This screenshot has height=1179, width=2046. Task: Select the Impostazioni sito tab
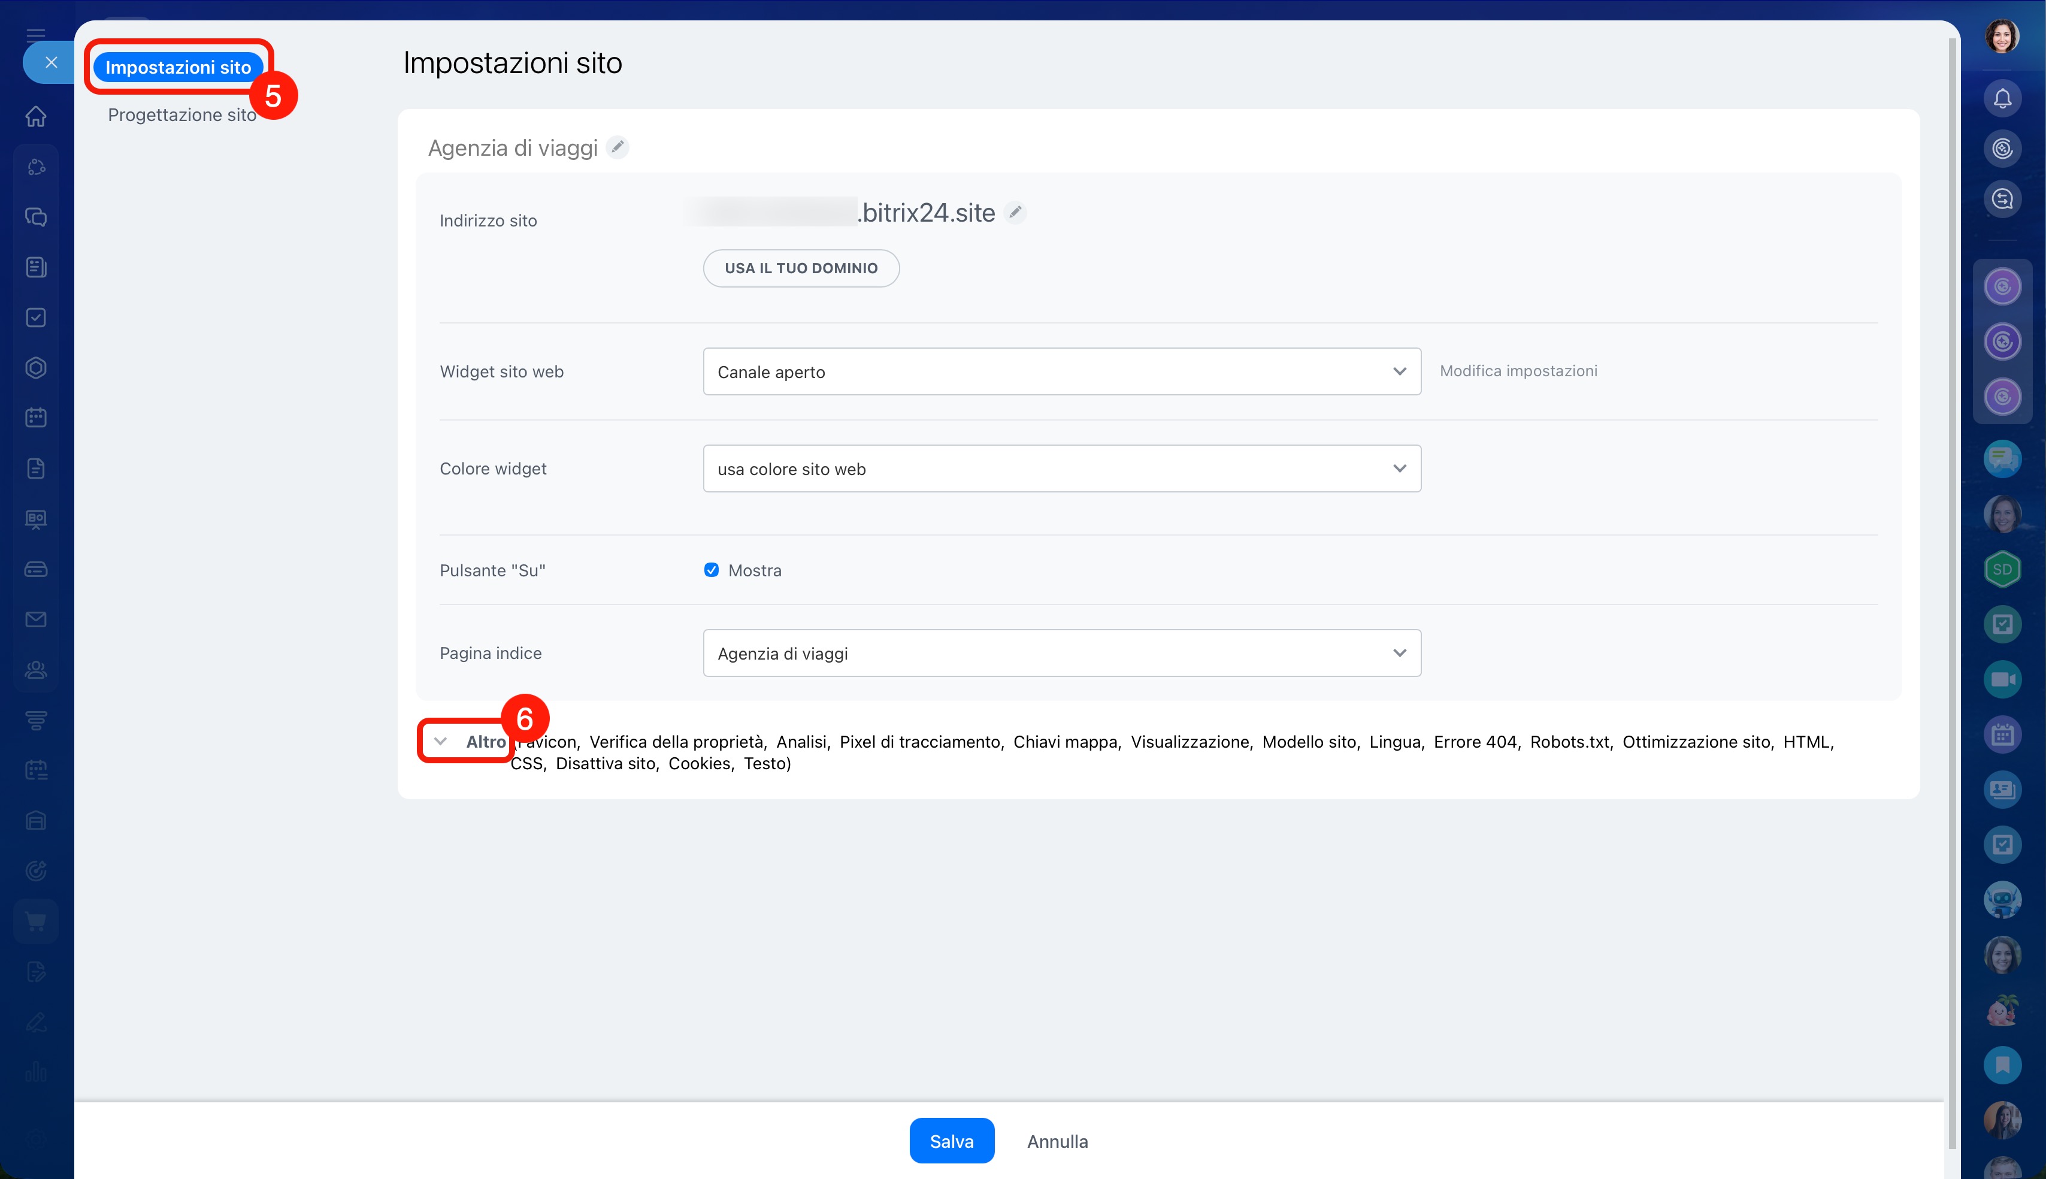[x=178, y=67]
